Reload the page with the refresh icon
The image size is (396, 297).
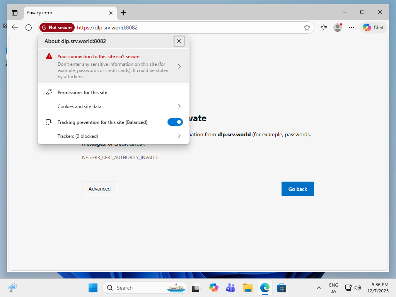(x=29, y=27)
